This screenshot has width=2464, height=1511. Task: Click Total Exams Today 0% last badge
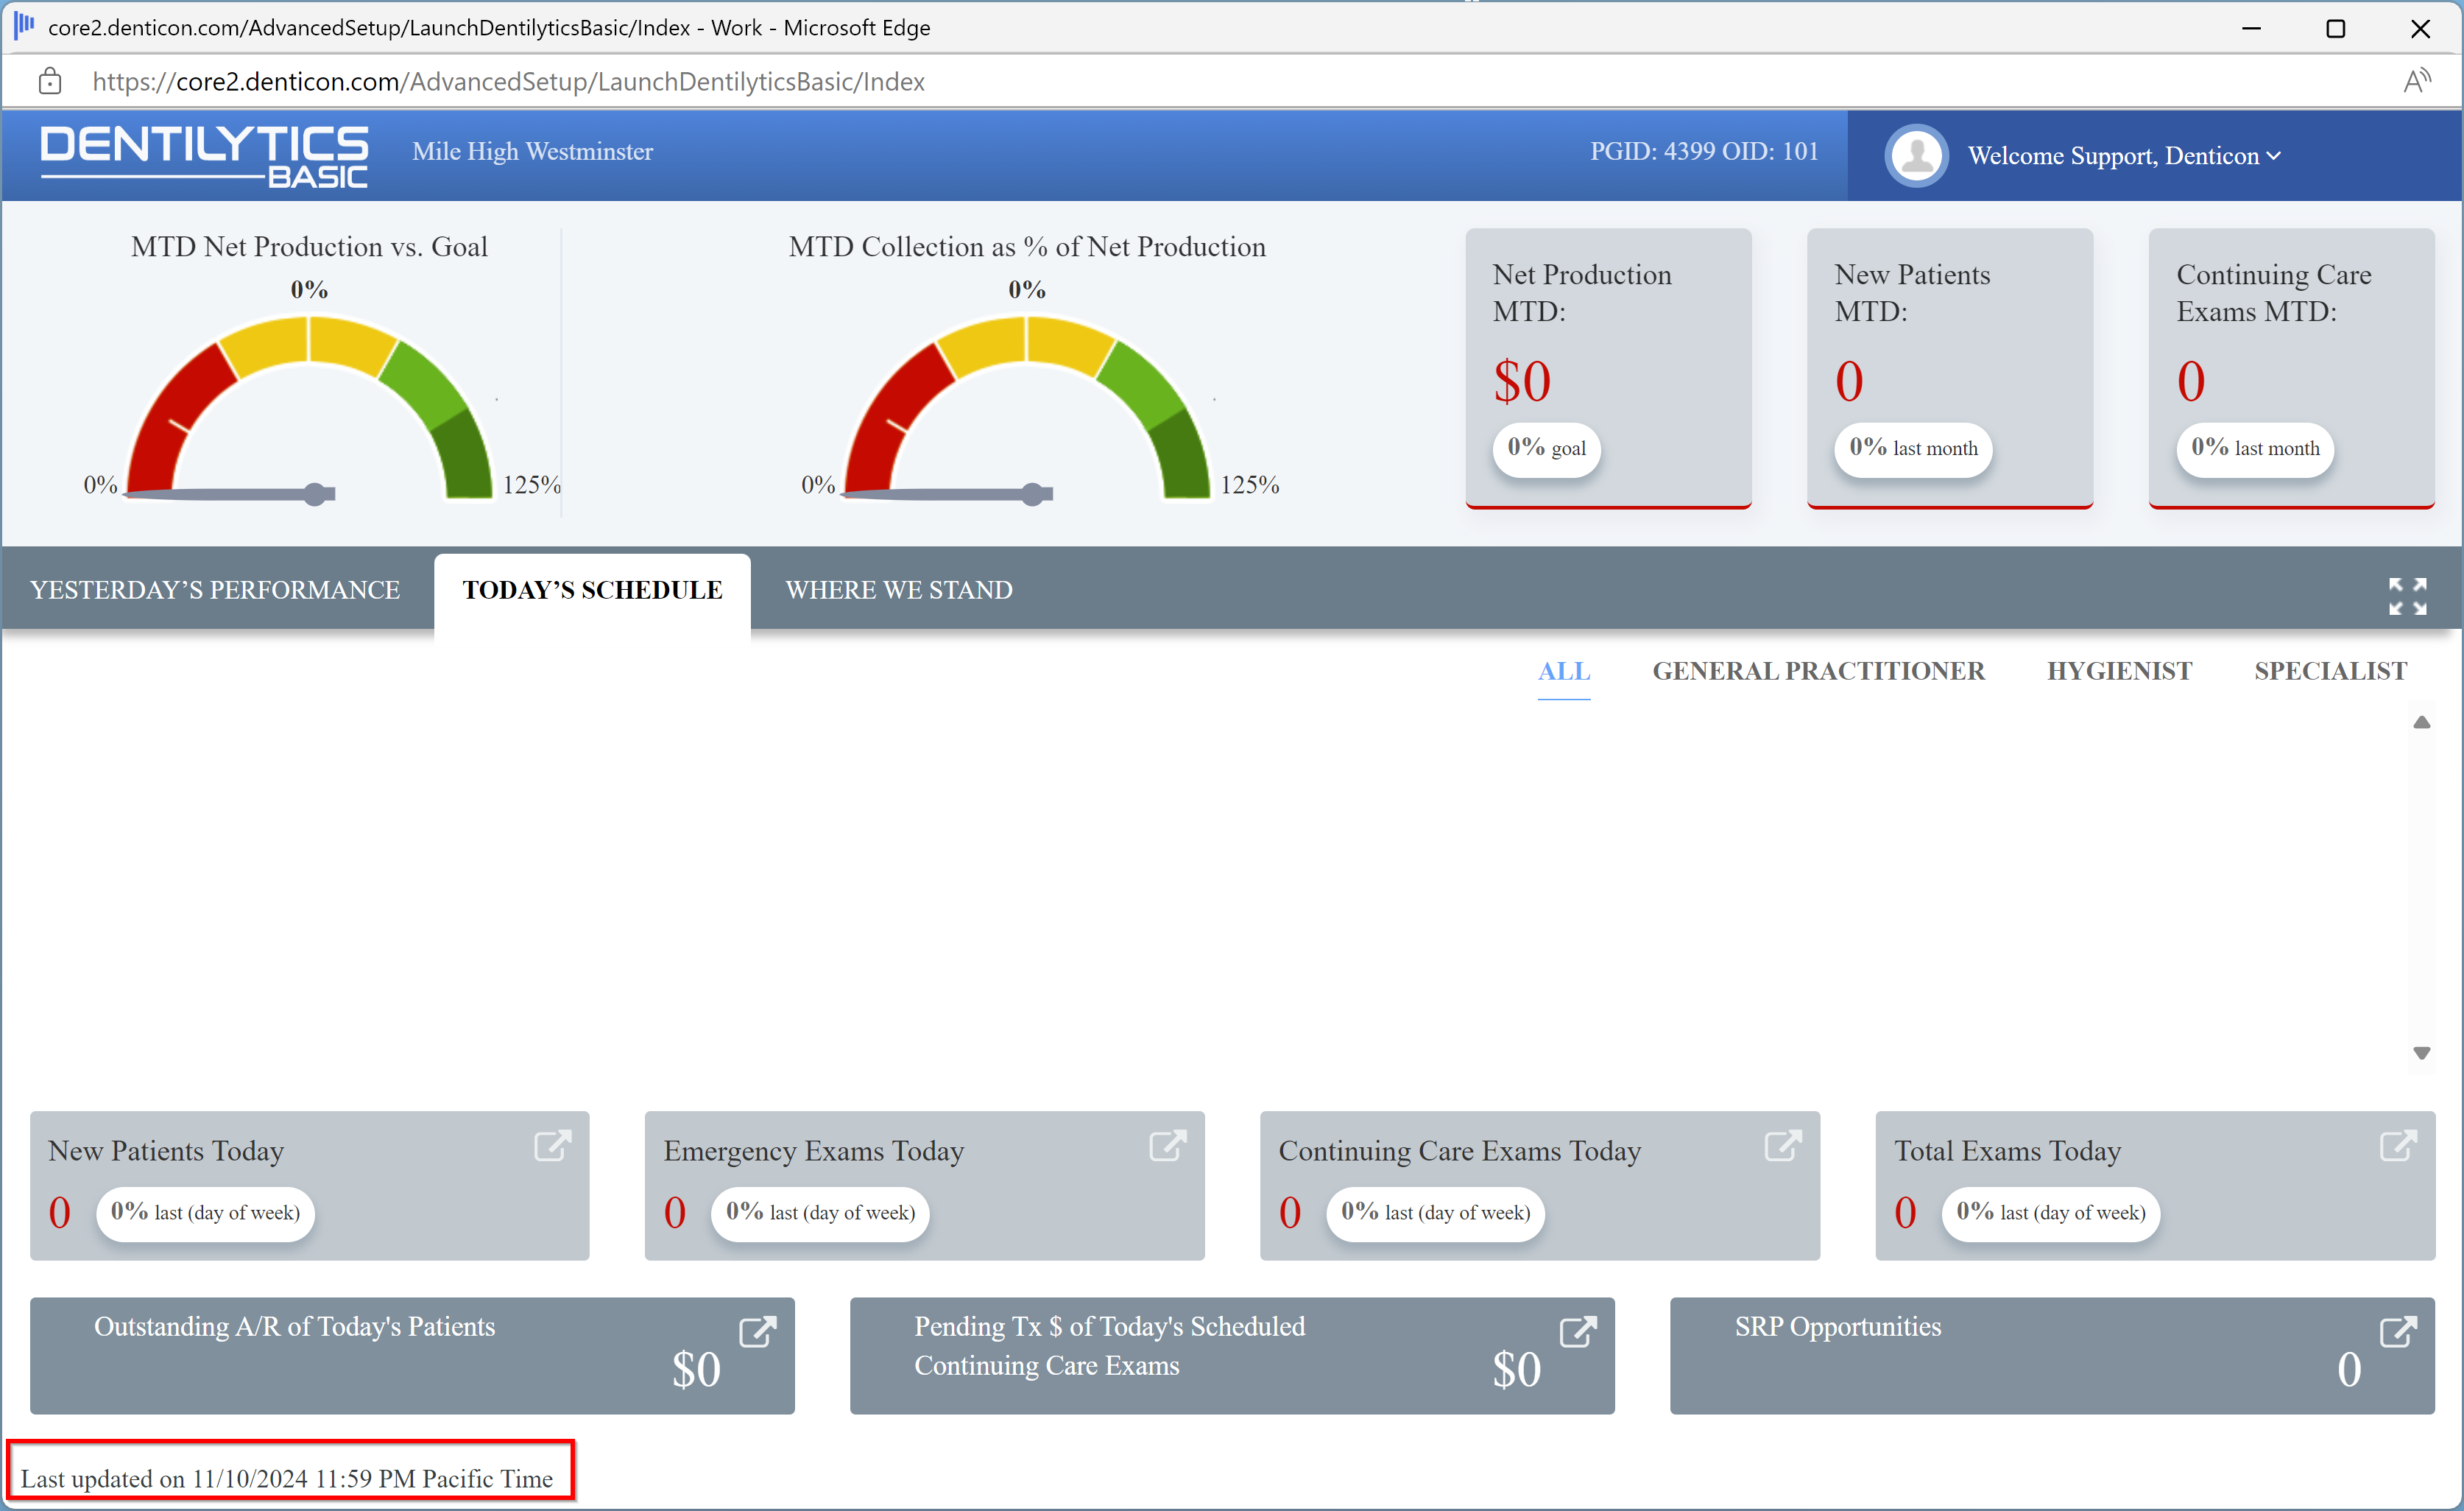pos(2051,1213)
